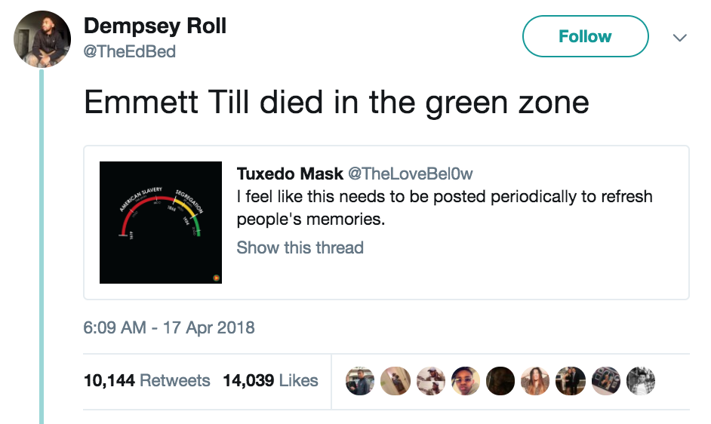Open the Dempsey Roll display name link
Image resolution: width=711 pixels, height=424 pixels.
coord(155,26)
